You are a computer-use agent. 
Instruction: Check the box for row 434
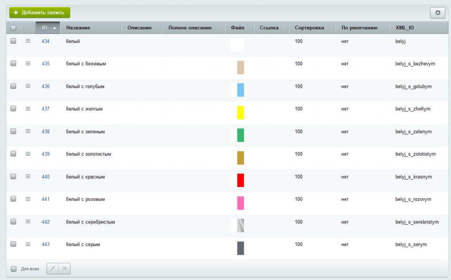(x=13, y=41)
